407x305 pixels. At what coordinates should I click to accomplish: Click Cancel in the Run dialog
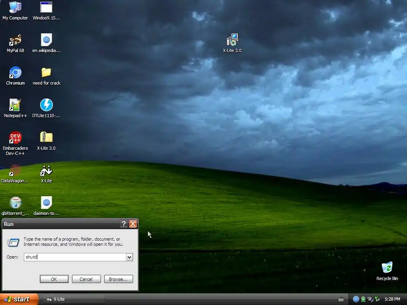tap(86, 279)
